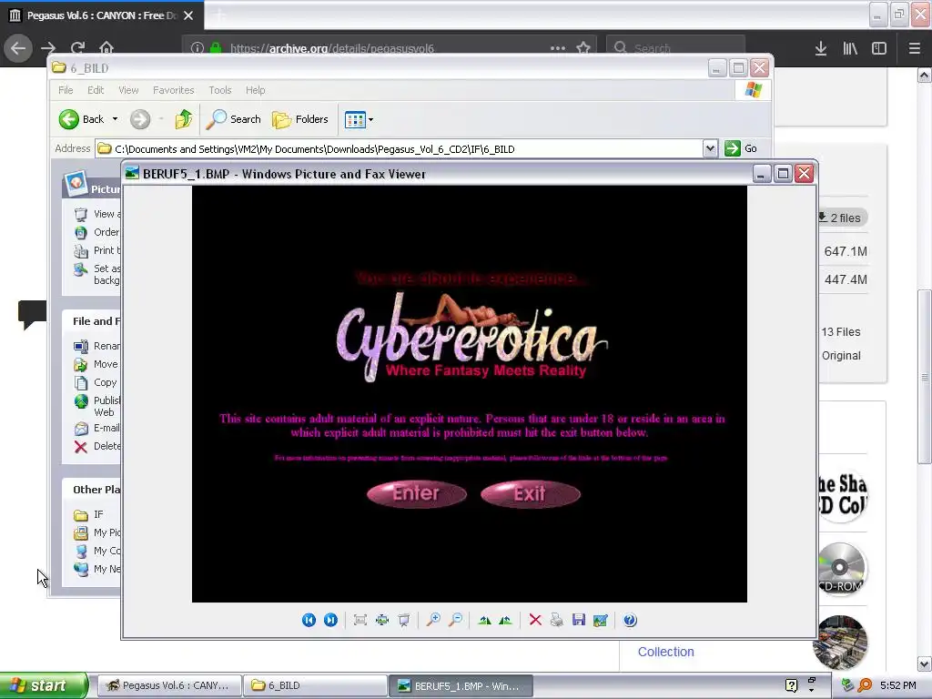This screenshot has height=699, width=932.
Task: Click the Explorer Back button
Action: (82, 119)
